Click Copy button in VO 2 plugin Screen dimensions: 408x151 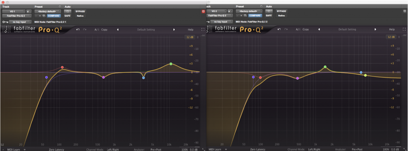coord(306,29)
